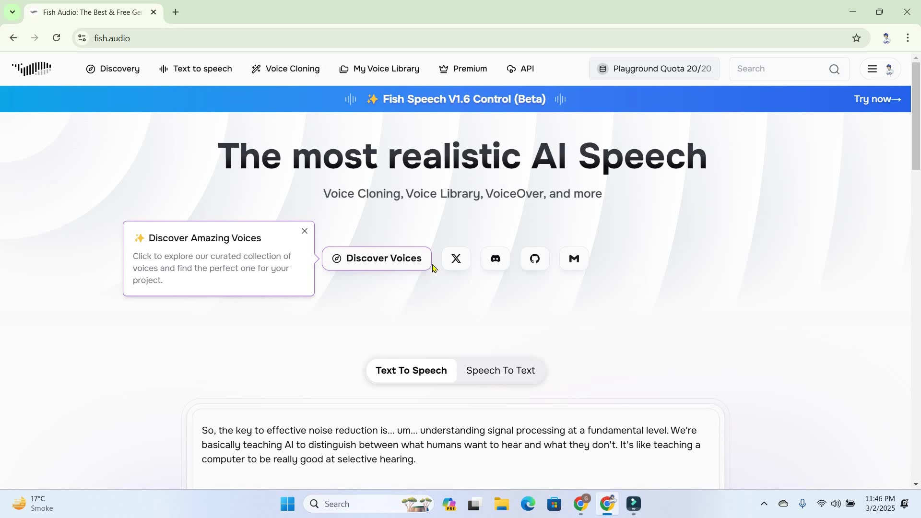This screenshot has height=518, width=921.
Task: Open the weather widget
Action: pos(34,504)
